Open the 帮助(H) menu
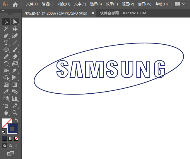 pyautogui.click(x=162, y=4)
